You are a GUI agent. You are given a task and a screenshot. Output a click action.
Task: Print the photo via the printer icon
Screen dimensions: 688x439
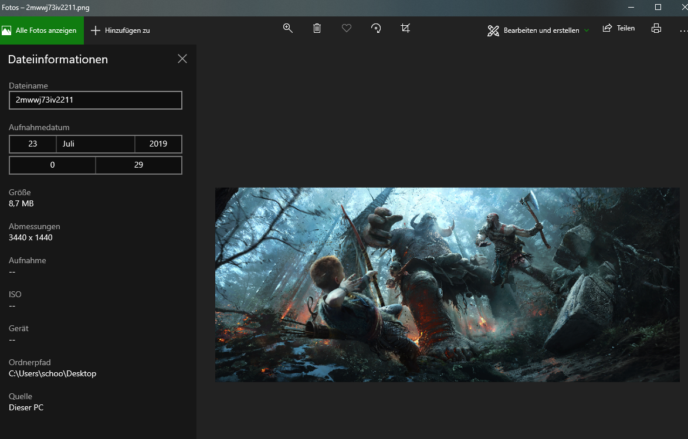point(656,28)
